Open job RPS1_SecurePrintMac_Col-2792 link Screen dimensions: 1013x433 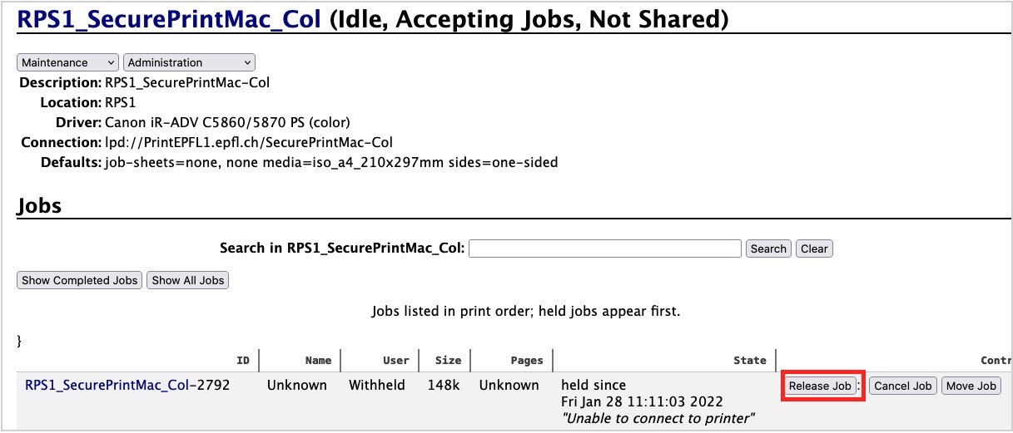coord(127,385)
